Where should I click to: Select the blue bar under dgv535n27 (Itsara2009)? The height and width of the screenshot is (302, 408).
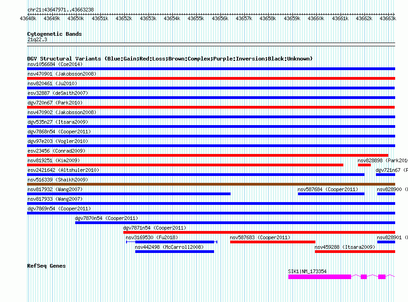pos(211,126)
